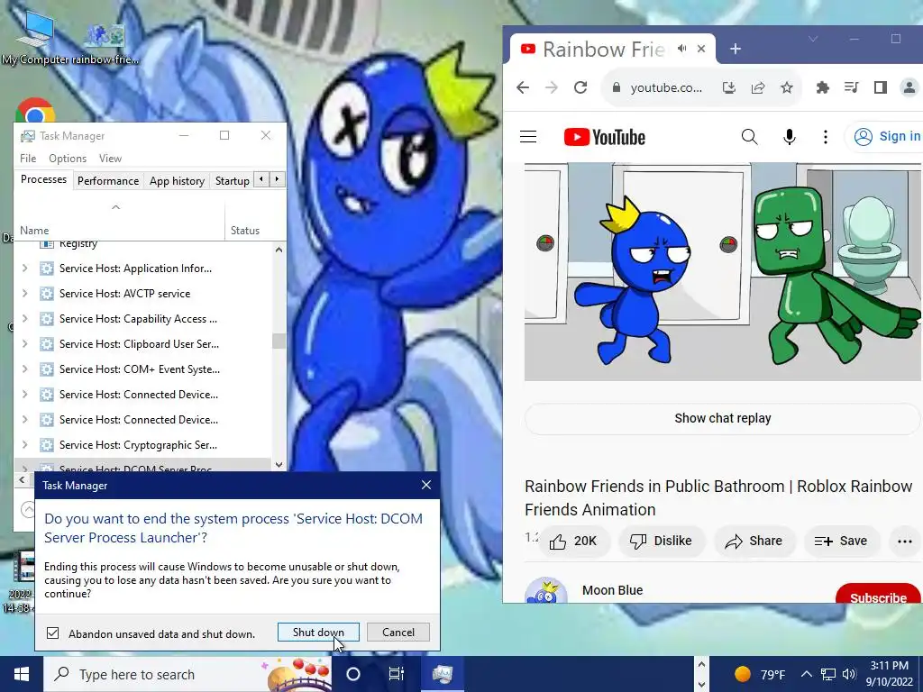Open the Chrome extensions puzzle icon
Viewport: 923px width, 692px height.
pos(822,87)
